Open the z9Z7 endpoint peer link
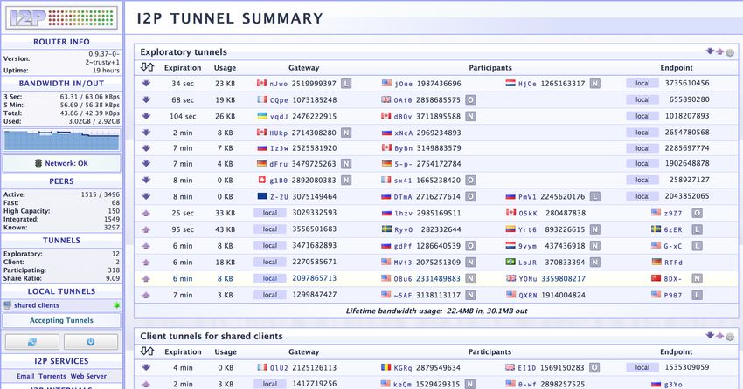This screenshot has width=743, height=389. [673, 213]
